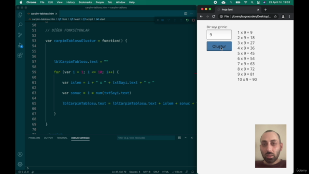The height and width of the screenshot is (174, 309).
Task: Change indentation via Spaces: 4
Action: [135, 172]
